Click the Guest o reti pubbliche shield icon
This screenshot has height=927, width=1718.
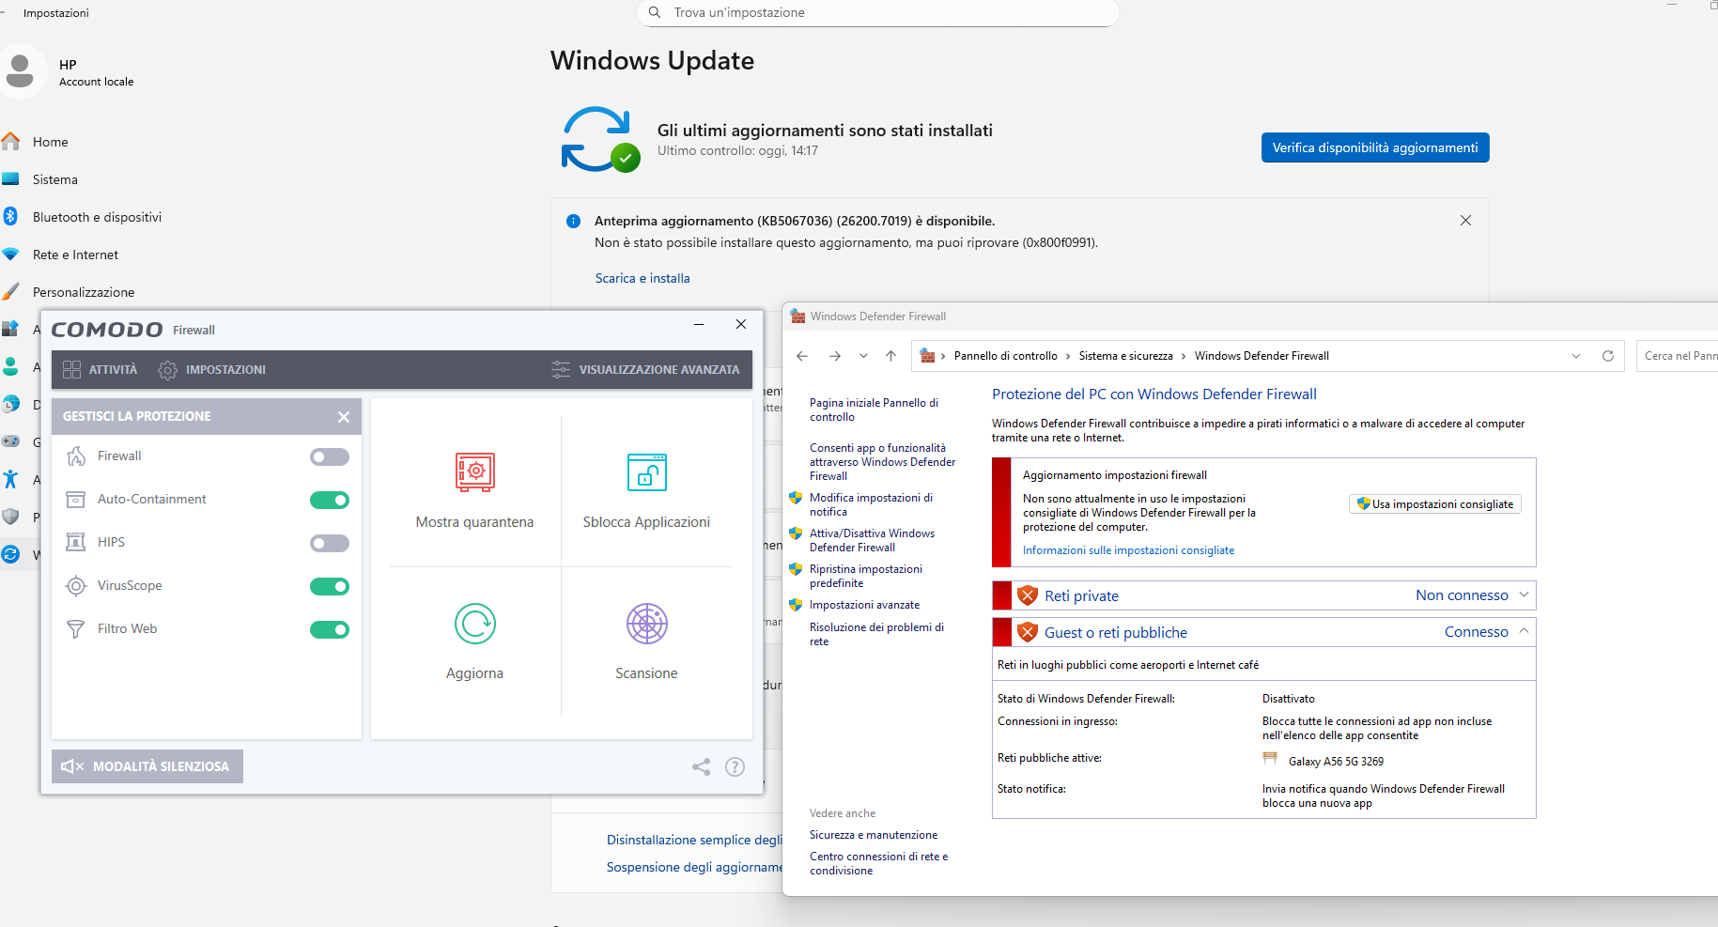[x=1028, y=632]
